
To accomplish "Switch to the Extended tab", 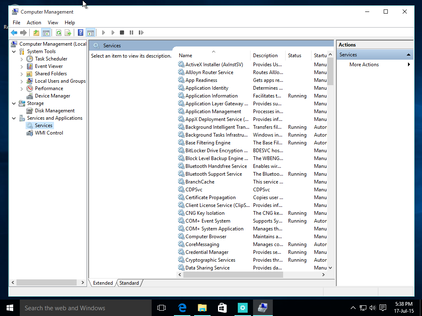I will pos(103,283).
